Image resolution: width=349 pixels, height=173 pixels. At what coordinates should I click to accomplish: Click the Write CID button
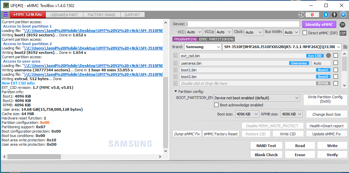pyautogui.click(x=288, y=134)
